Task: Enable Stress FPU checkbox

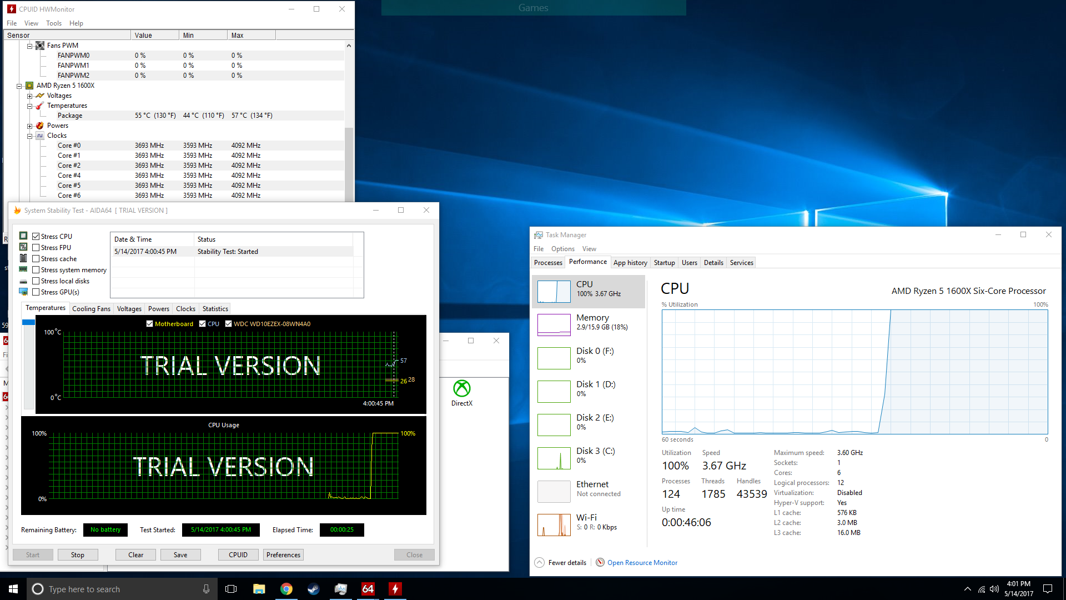Action: [36, 248]
